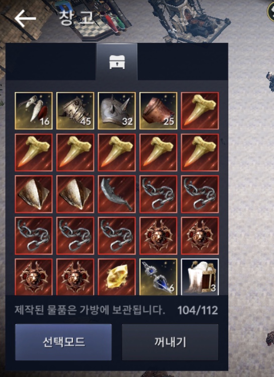The image size is (274, 377).
Task: Select the leftmost lion emblem in the bottom row
Action: 34,277
